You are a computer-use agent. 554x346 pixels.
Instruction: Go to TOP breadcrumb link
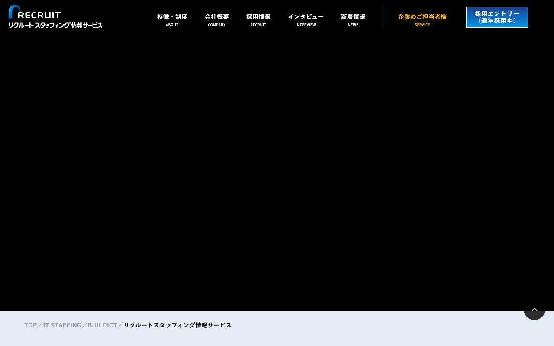coord(31,325)
